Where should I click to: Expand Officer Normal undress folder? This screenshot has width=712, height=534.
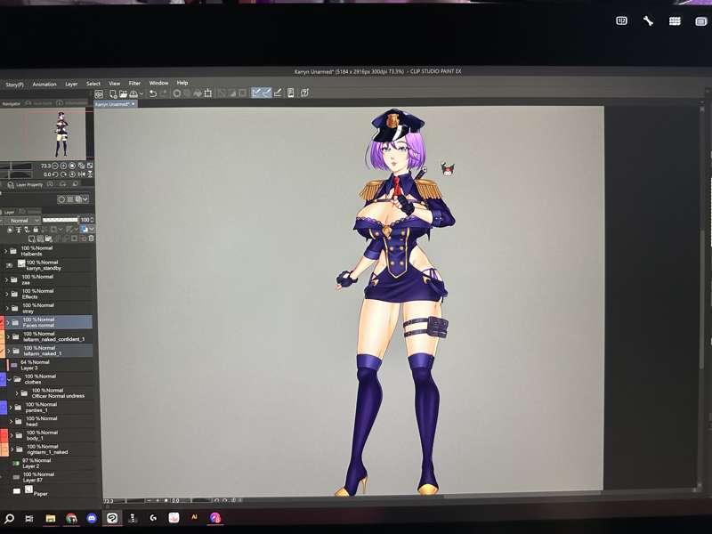pyautogui.click(x=17, y=393)
